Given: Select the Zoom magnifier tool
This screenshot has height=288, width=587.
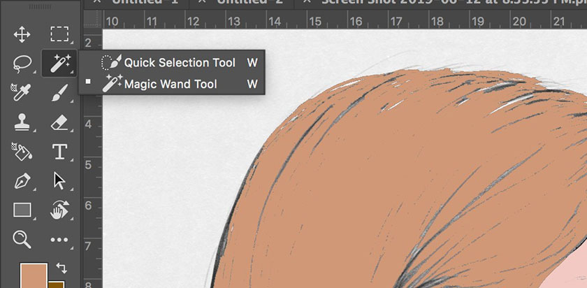Looking at the screenshot, I should point(22,240).
